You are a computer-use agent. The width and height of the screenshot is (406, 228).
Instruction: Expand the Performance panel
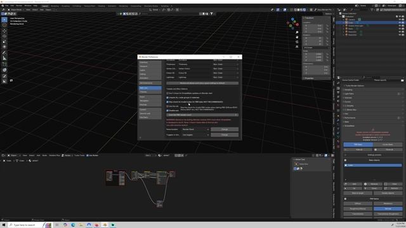pos(350,118)
